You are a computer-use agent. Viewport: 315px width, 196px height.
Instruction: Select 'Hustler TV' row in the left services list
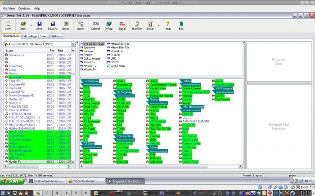(x=38, y=161)
